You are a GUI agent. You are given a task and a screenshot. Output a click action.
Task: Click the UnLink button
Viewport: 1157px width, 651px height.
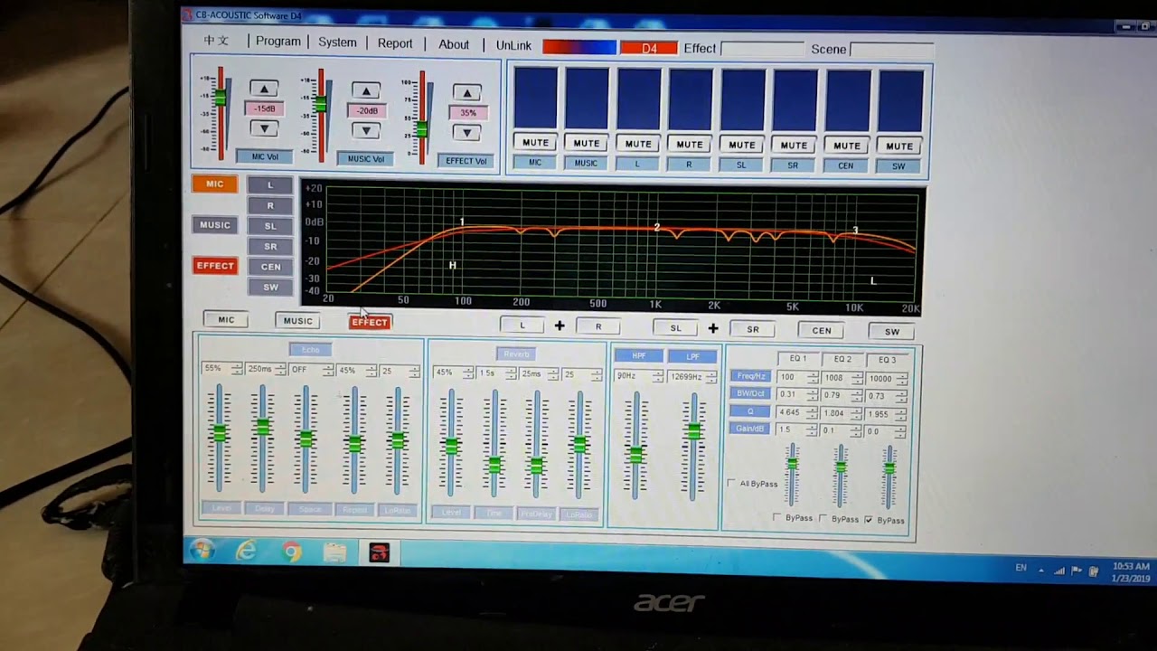point(513,45)
